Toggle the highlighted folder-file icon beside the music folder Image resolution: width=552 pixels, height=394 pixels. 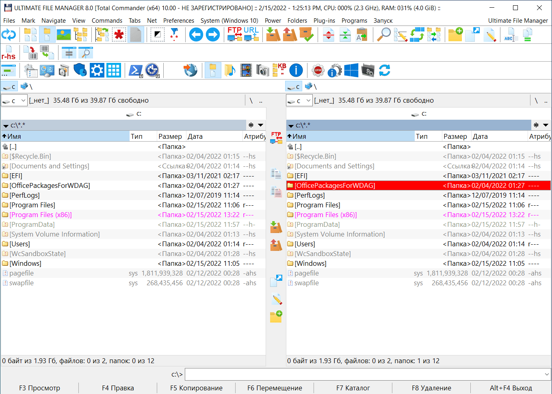pyautogui.click(x=213, y=70)
